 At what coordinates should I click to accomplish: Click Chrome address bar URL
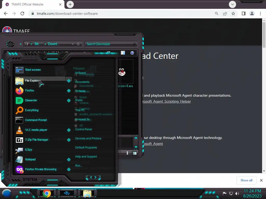tap(67, 13)
